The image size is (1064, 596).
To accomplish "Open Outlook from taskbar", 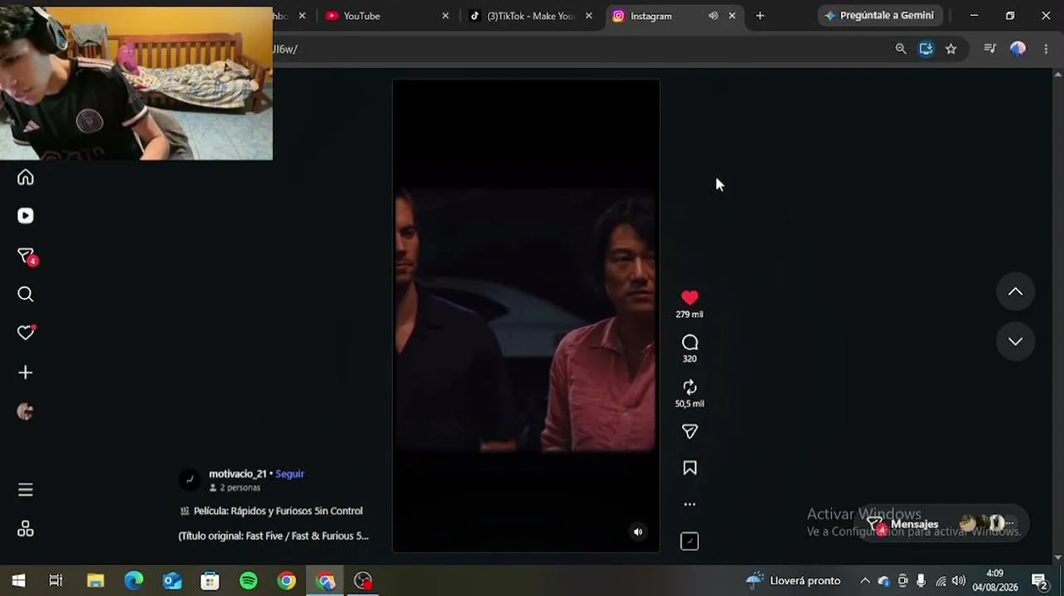I will coord(172,581).
